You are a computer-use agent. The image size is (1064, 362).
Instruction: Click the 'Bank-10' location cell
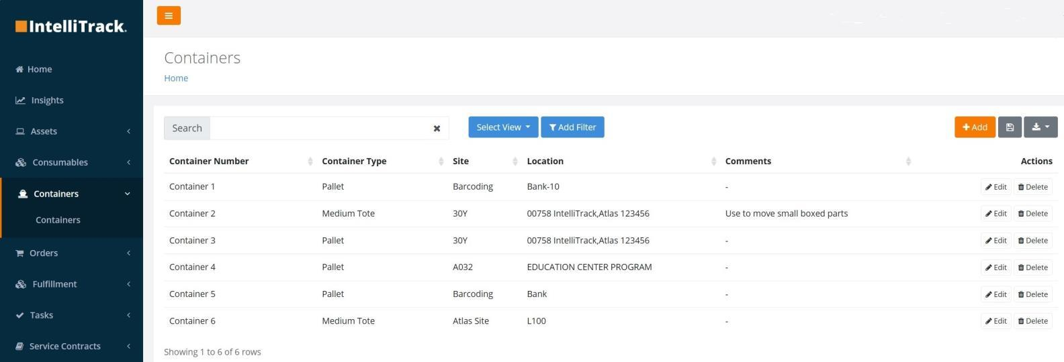point(543,186)
